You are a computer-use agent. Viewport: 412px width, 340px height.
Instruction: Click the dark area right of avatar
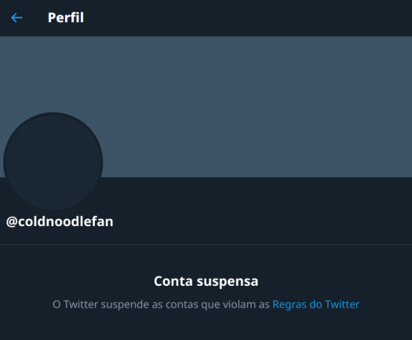coord(257,200)
